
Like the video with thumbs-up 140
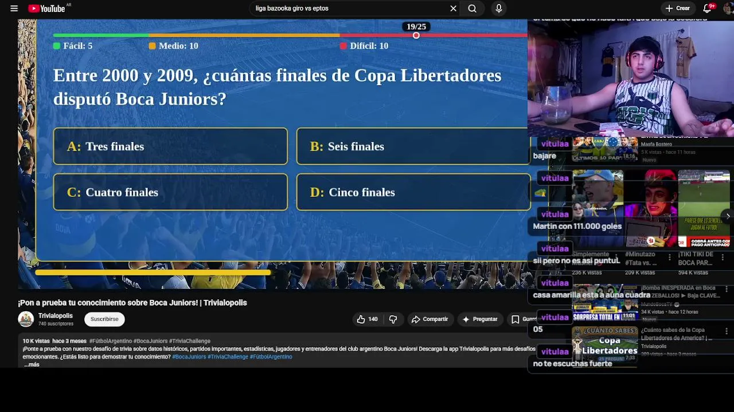[368, 319]
